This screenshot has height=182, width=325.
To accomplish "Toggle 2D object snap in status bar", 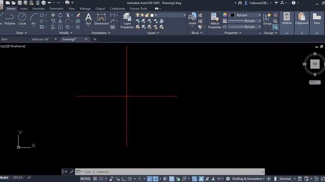I will [155, 178].
